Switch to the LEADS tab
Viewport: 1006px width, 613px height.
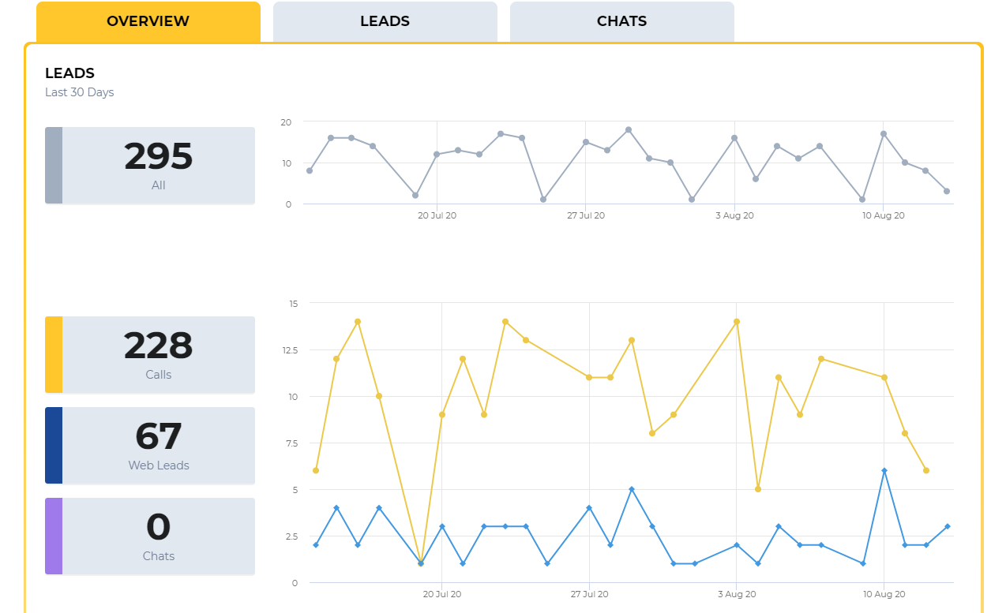(x=385, y=21)
